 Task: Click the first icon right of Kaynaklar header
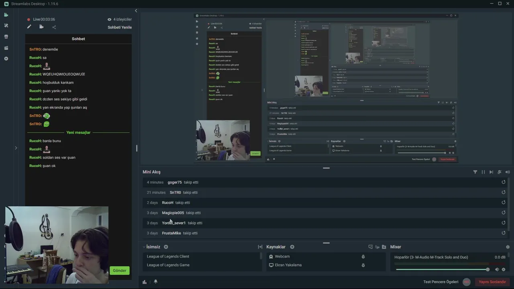pos(370,247)
